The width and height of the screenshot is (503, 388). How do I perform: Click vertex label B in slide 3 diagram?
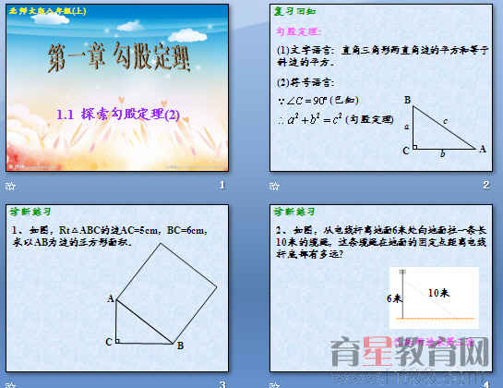coord(180,346)
